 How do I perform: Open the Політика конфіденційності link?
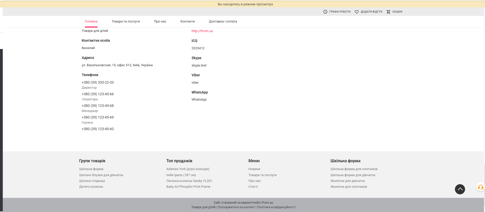point(276,207)
